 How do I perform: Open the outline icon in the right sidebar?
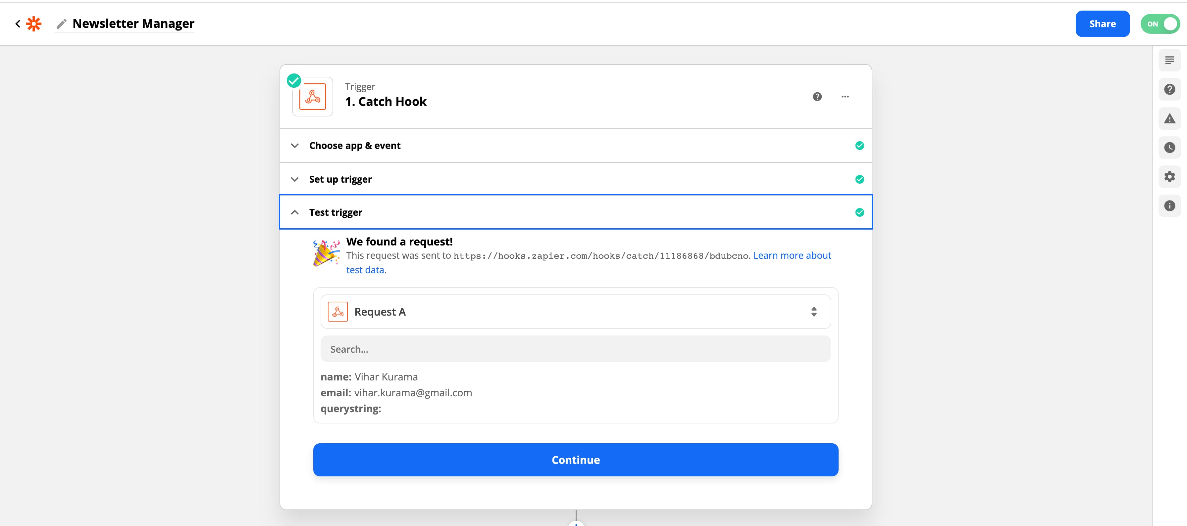1169,60
